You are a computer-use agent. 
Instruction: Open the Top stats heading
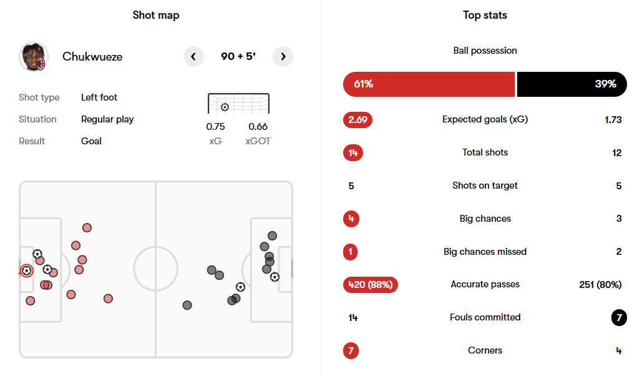pyautogui.click(x=485, y=15)
